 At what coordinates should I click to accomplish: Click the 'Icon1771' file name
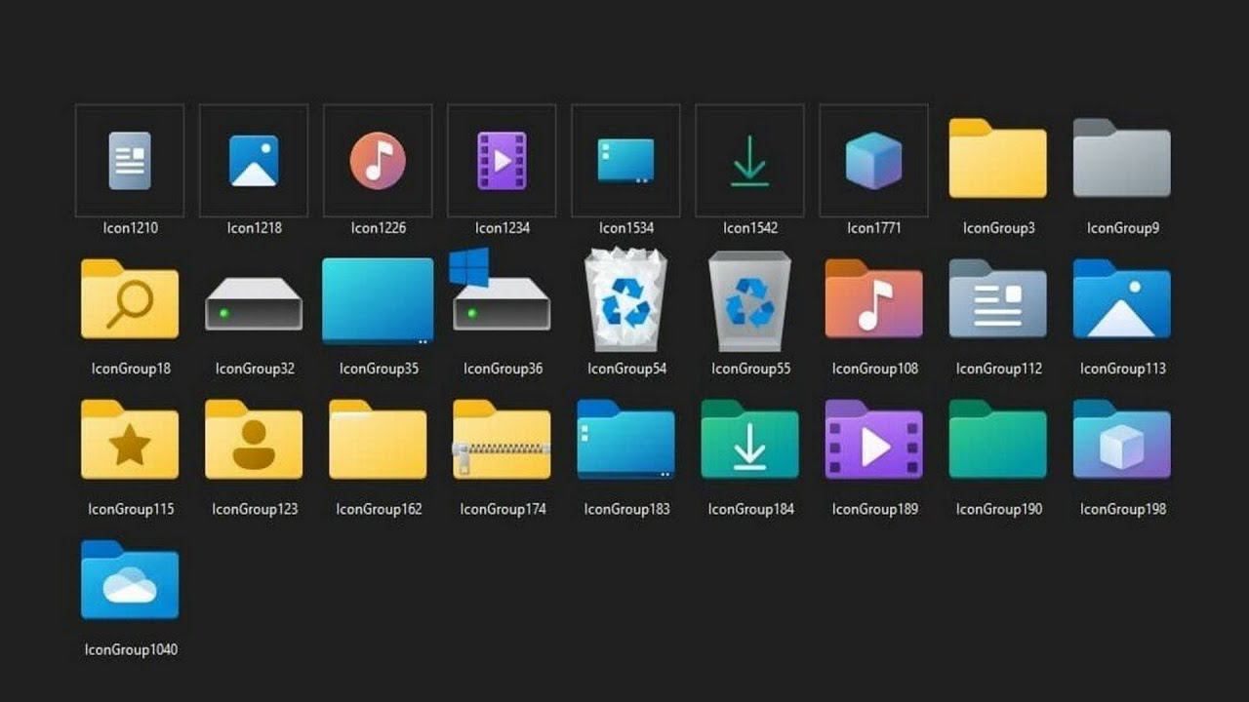pyautogui.click(x=873, y=228)
